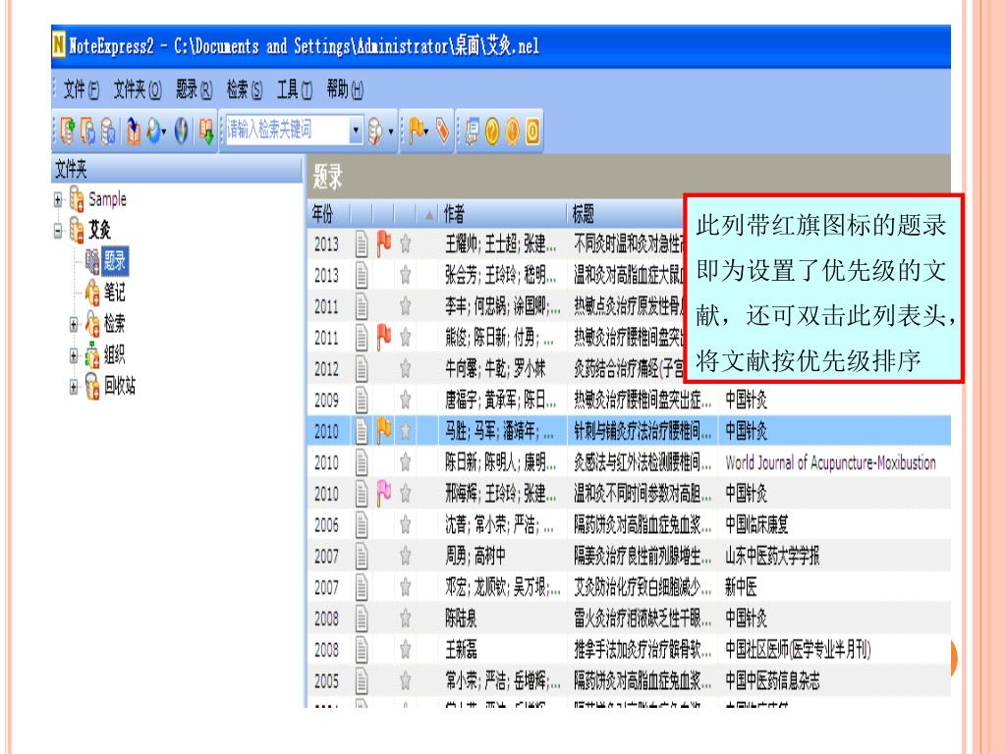This screenshot has height=754, width=1006.
Task: Click the web browser globe icon
Action: [182, 131]
